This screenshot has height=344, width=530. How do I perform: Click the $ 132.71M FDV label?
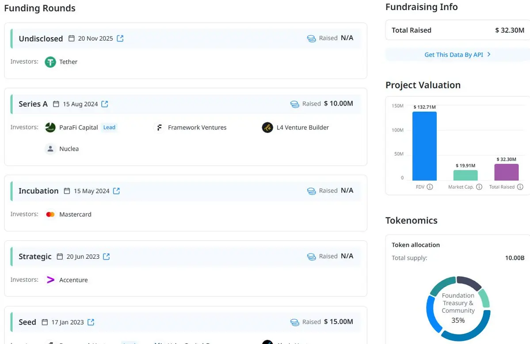click(x=424, y=107)
